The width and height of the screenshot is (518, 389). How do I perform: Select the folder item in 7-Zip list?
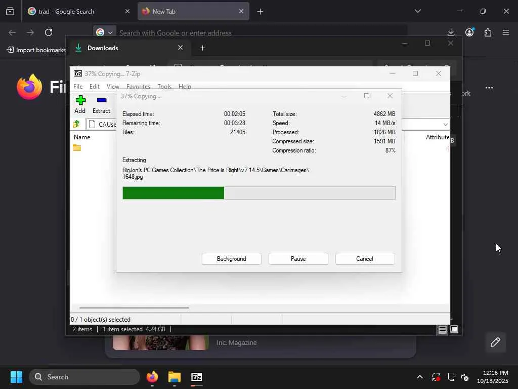77,148
